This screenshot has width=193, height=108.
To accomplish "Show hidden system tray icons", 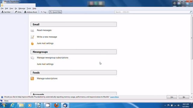I will (165, 105).
